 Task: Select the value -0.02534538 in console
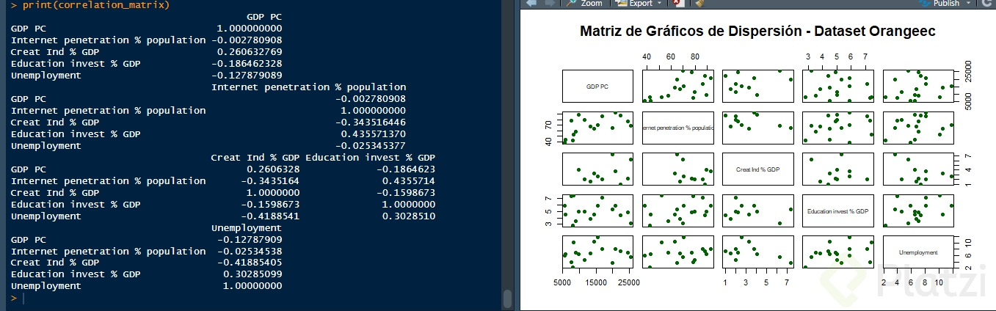point(250,251)
